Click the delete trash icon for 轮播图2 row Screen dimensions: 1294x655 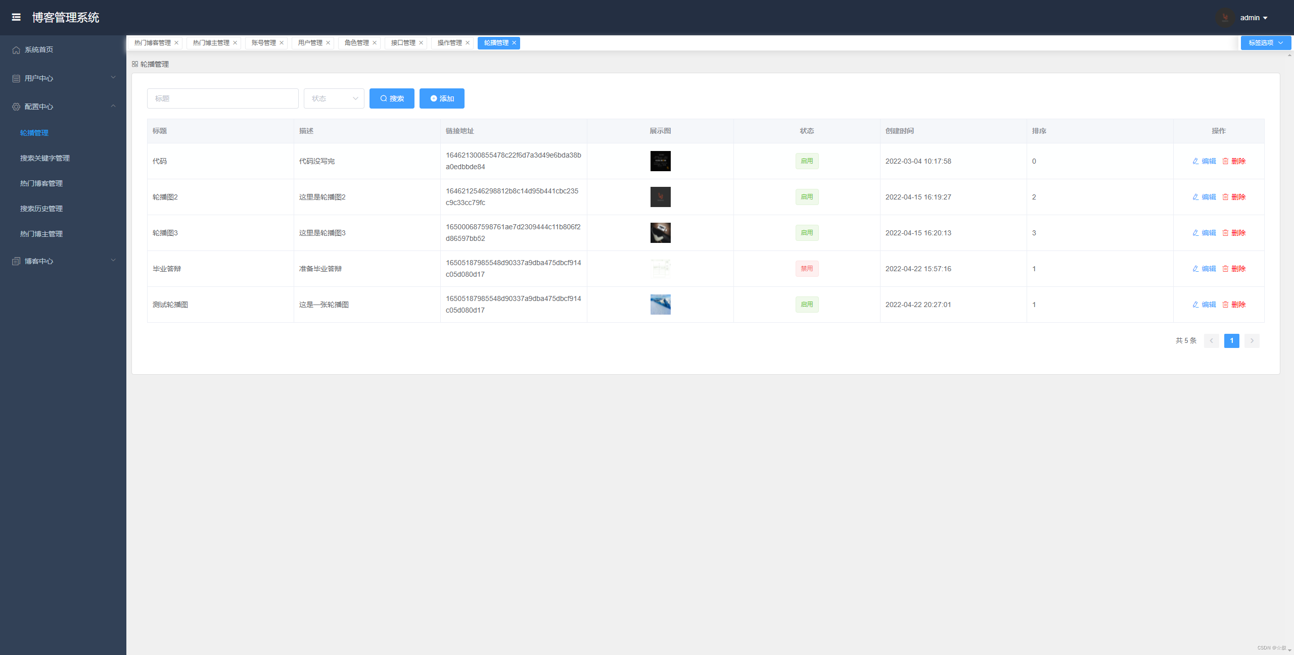click(x=1225, y=197)
